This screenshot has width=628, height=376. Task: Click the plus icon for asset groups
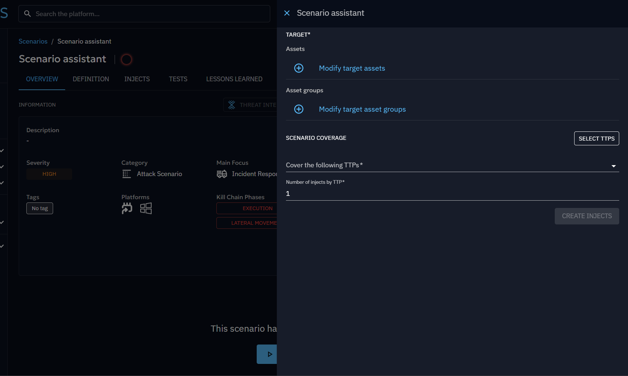[299, 109]
